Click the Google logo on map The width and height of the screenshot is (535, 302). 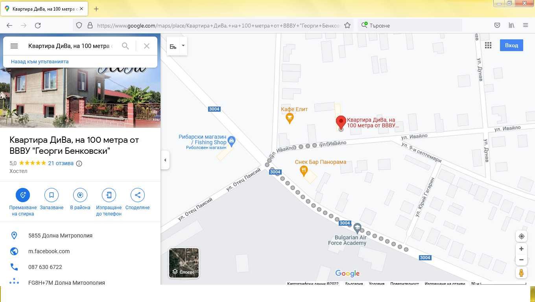click(x=347, y=273)
